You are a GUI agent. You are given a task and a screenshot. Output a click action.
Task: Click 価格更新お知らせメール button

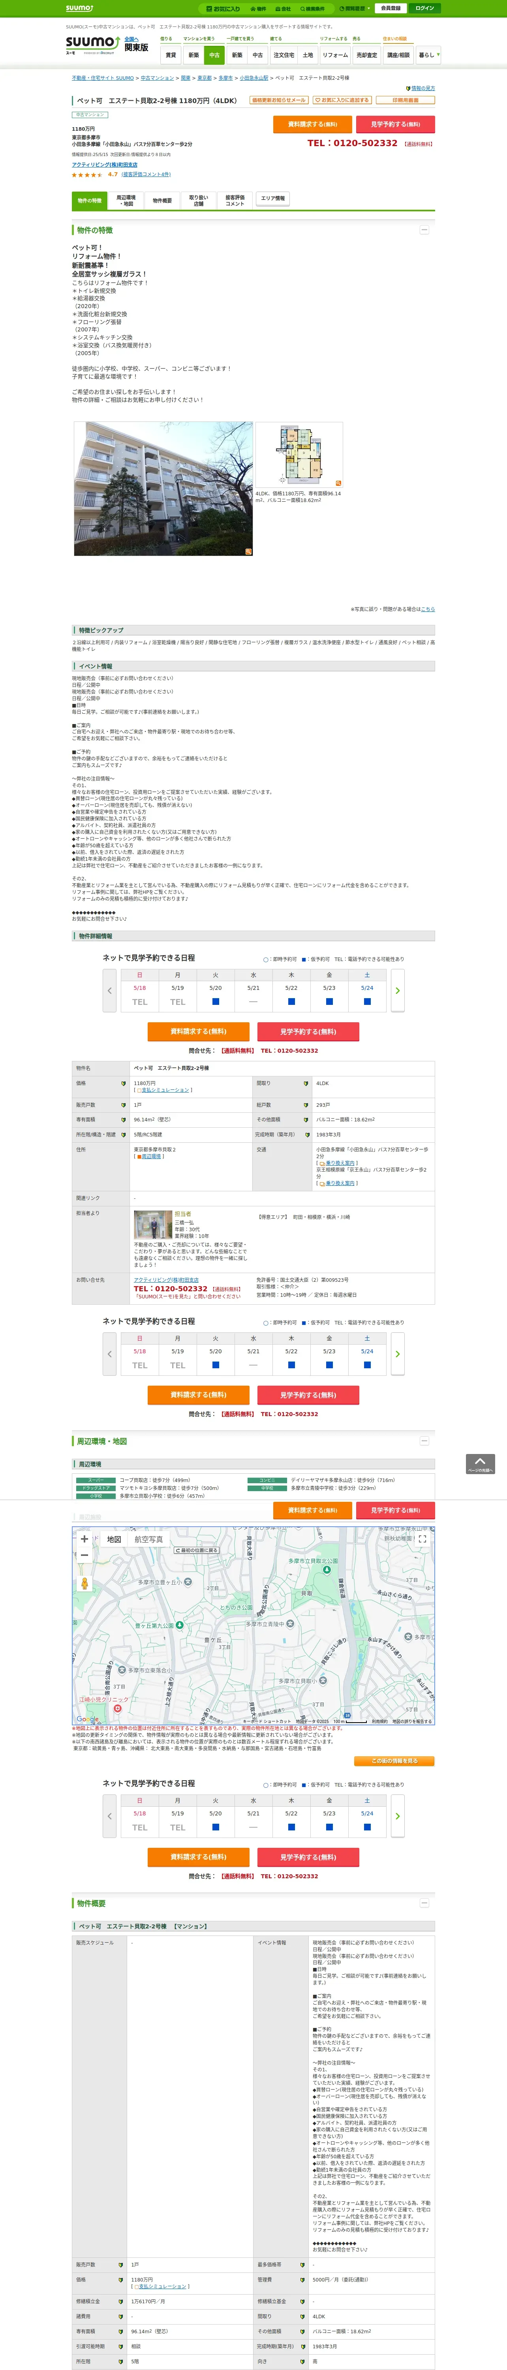point(279,100)
